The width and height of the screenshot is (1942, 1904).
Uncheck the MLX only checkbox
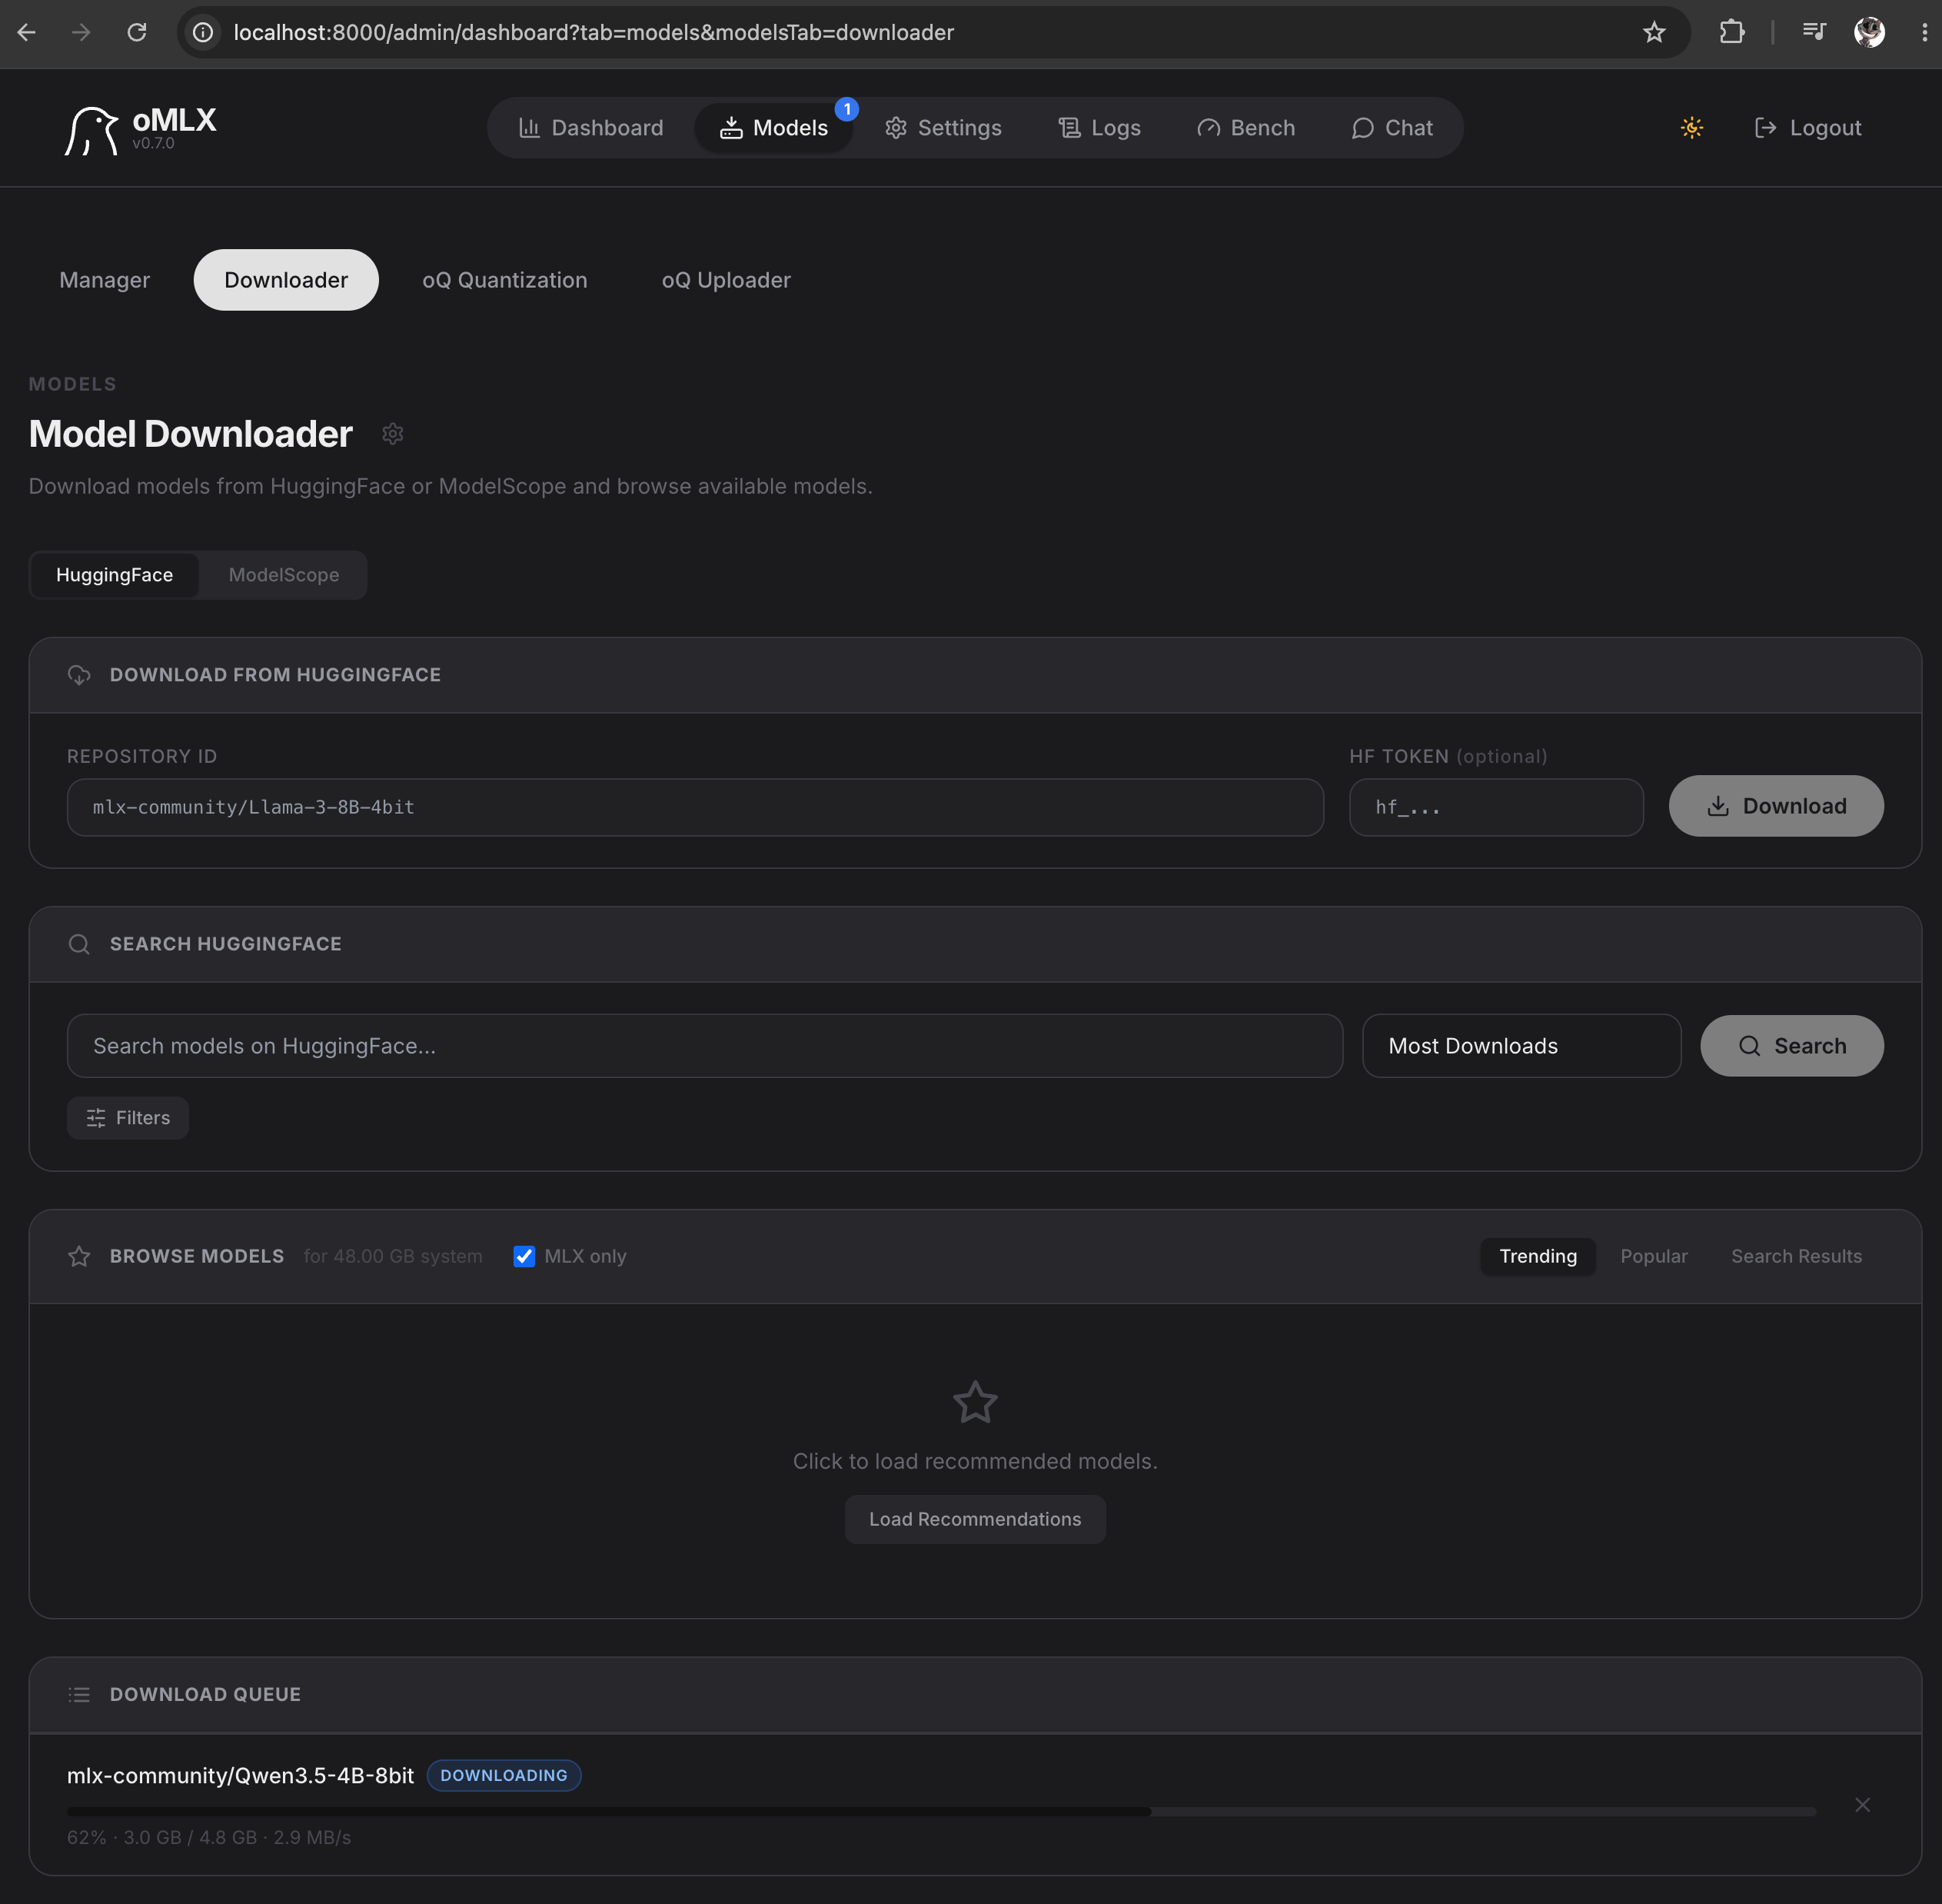(x=524, y=1256)
